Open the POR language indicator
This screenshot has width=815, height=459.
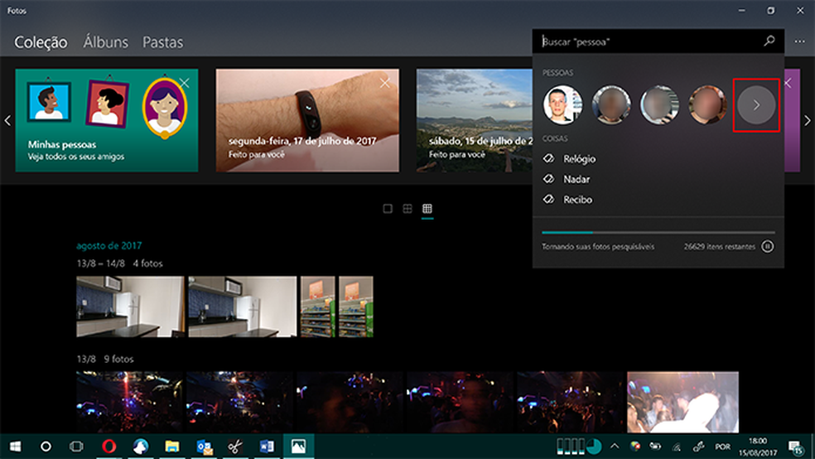pyautogui.click(x=722, y=447)
